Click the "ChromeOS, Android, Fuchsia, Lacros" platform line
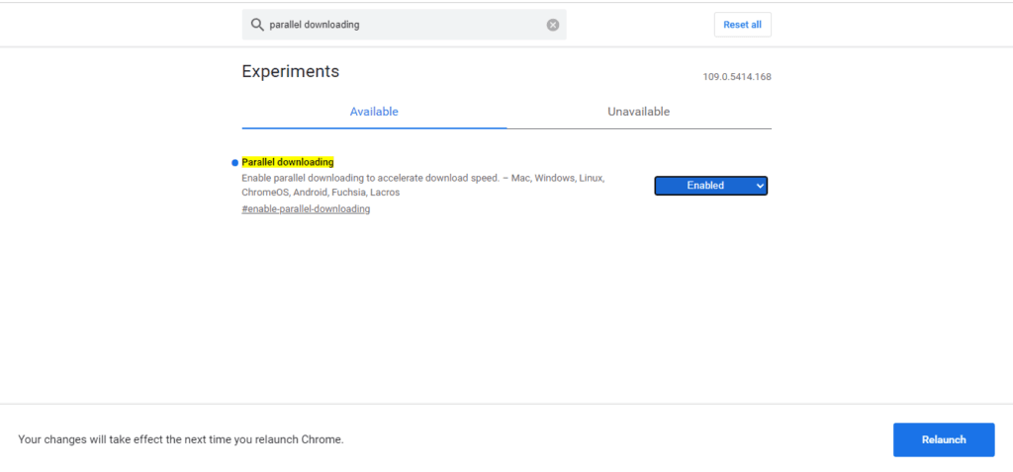This screenshot has width=1013, height=472. (x=321, y=193)
